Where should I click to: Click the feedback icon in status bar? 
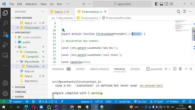click(x=183, y=101)
